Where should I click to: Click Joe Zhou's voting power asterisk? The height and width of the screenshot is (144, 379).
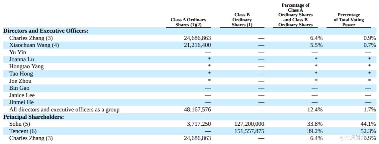369,80
